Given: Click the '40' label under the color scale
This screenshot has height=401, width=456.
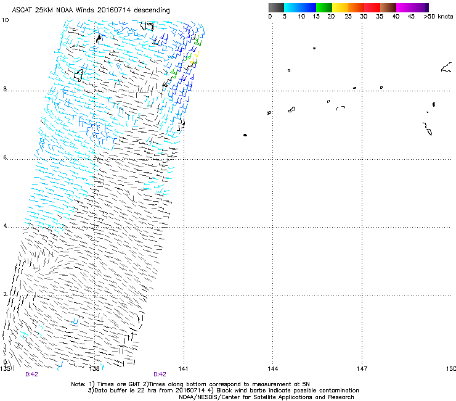Looking at the screenshot, I should pyautogui.click(x=396, y=17).
